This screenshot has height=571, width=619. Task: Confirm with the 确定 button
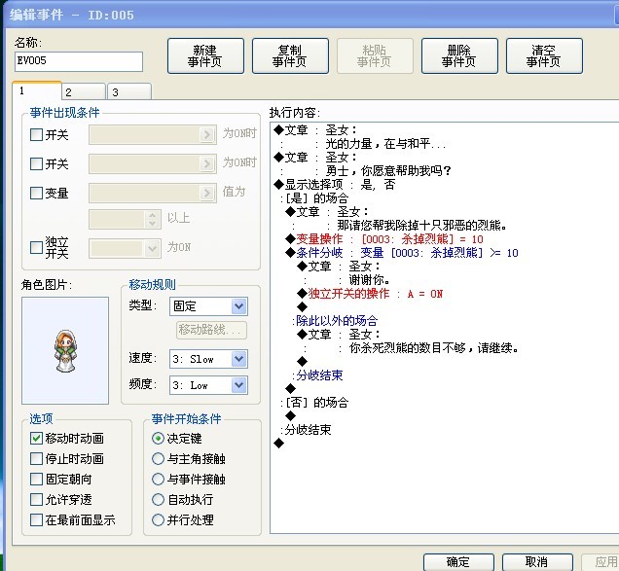click(x=458, y=561)
